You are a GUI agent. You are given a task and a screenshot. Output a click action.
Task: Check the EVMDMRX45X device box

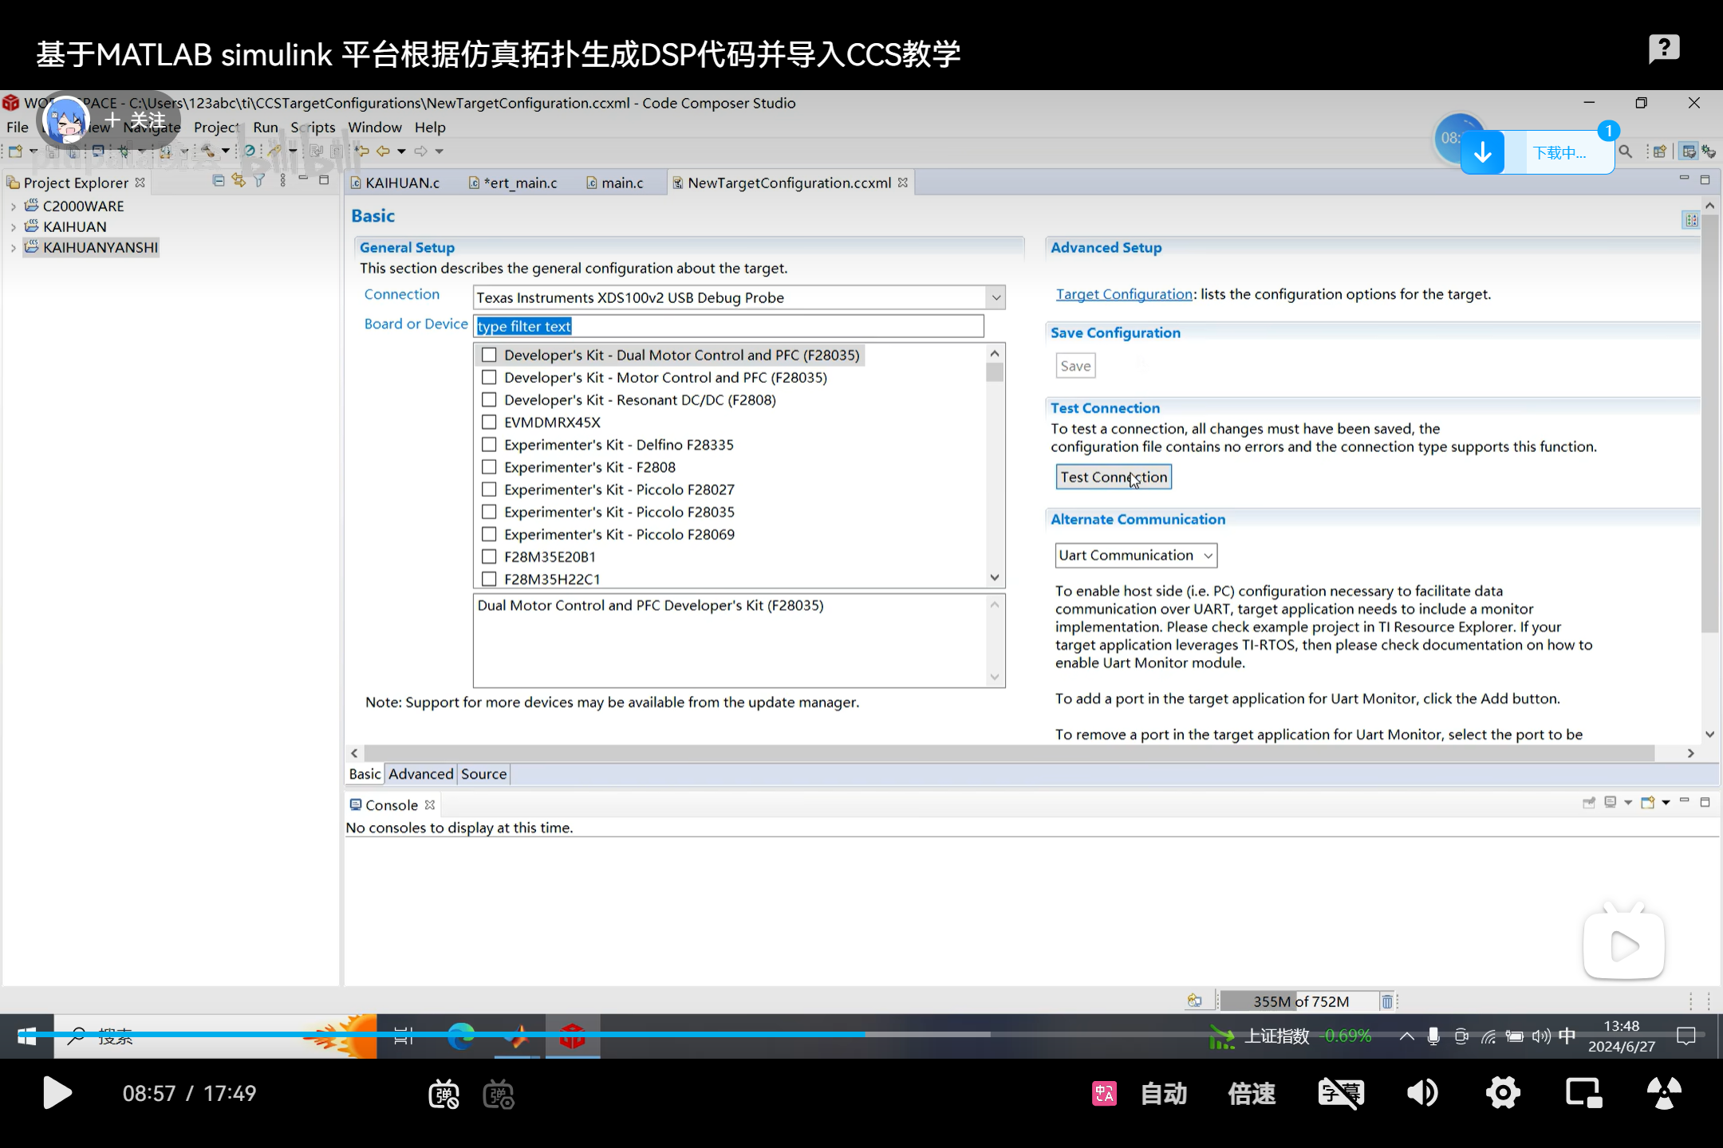[489, 423]
